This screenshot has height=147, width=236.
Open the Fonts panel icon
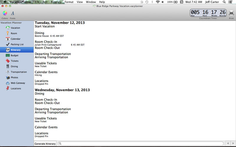[13, 13]
